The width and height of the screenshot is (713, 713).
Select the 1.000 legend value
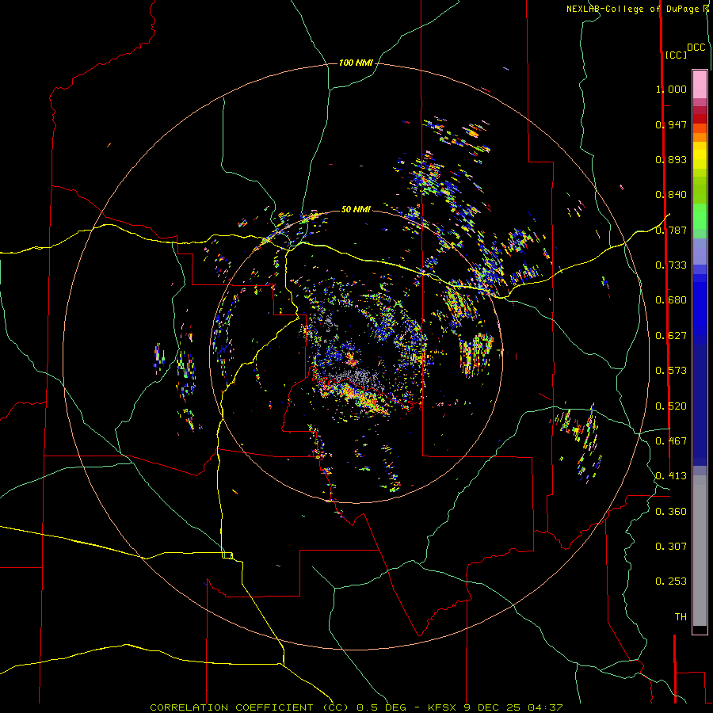point(671,89)
